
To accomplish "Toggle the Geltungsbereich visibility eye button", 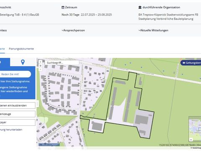I will coord(191,63).
